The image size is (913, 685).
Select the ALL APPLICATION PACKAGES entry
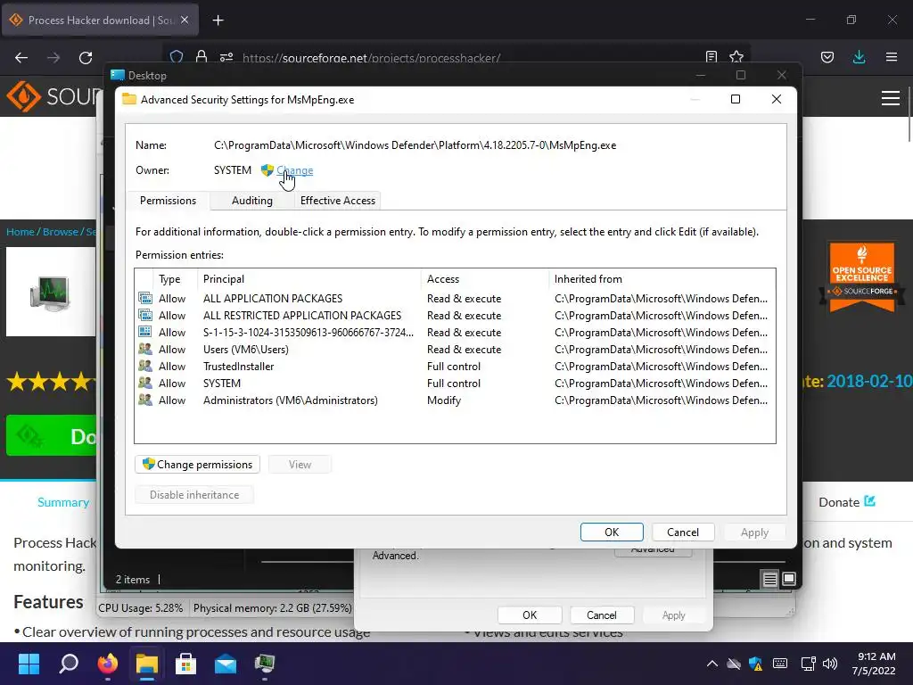tap(454, 298)
